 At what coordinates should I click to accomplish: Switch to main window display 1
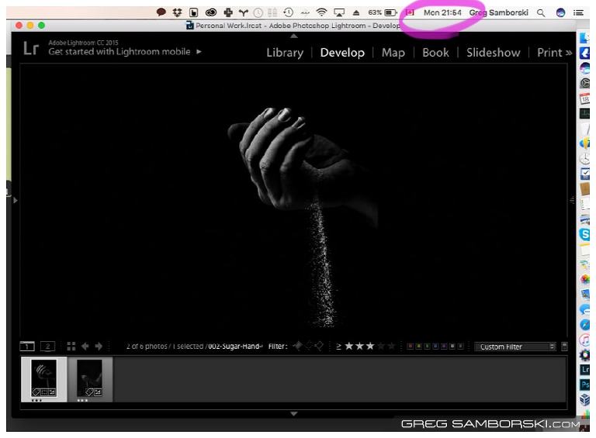[x=27, y=347]
